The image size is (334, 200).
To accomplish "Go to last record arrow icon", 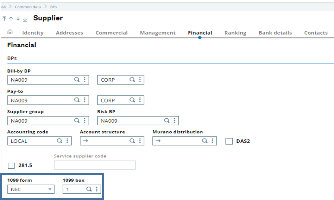I will point(25,19).
